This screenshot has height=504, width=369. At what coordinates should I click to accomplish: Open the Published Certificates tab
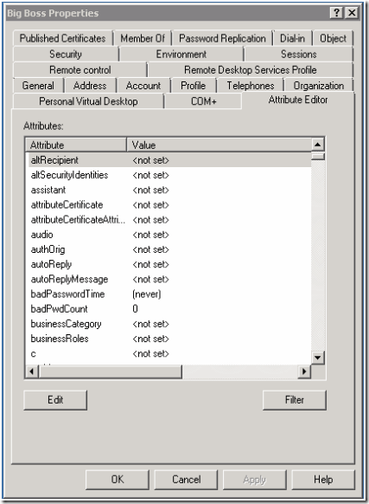point(62,38)
